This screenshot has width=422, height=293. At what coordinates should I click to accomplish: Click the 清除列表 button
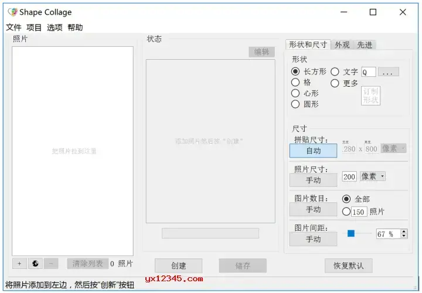coord(88,264)
